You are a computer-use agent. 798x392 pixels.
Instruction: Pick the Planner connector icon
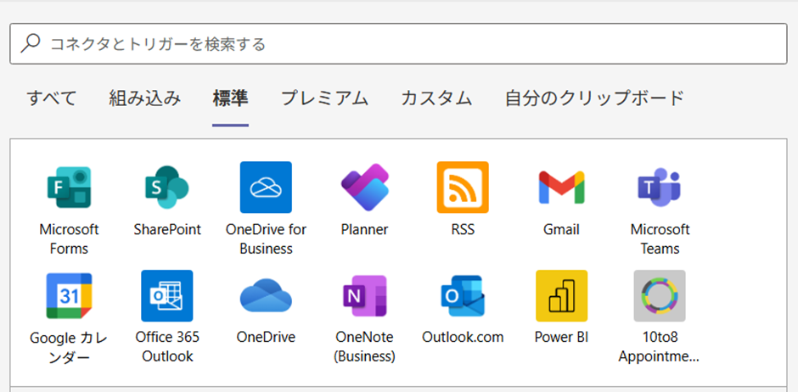[x=364, y=188]
